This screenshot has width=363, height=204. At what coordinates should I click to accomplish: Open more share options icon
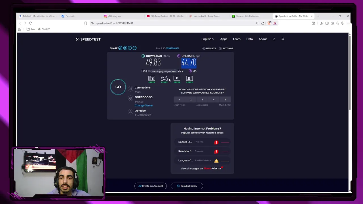pos(135,48)
